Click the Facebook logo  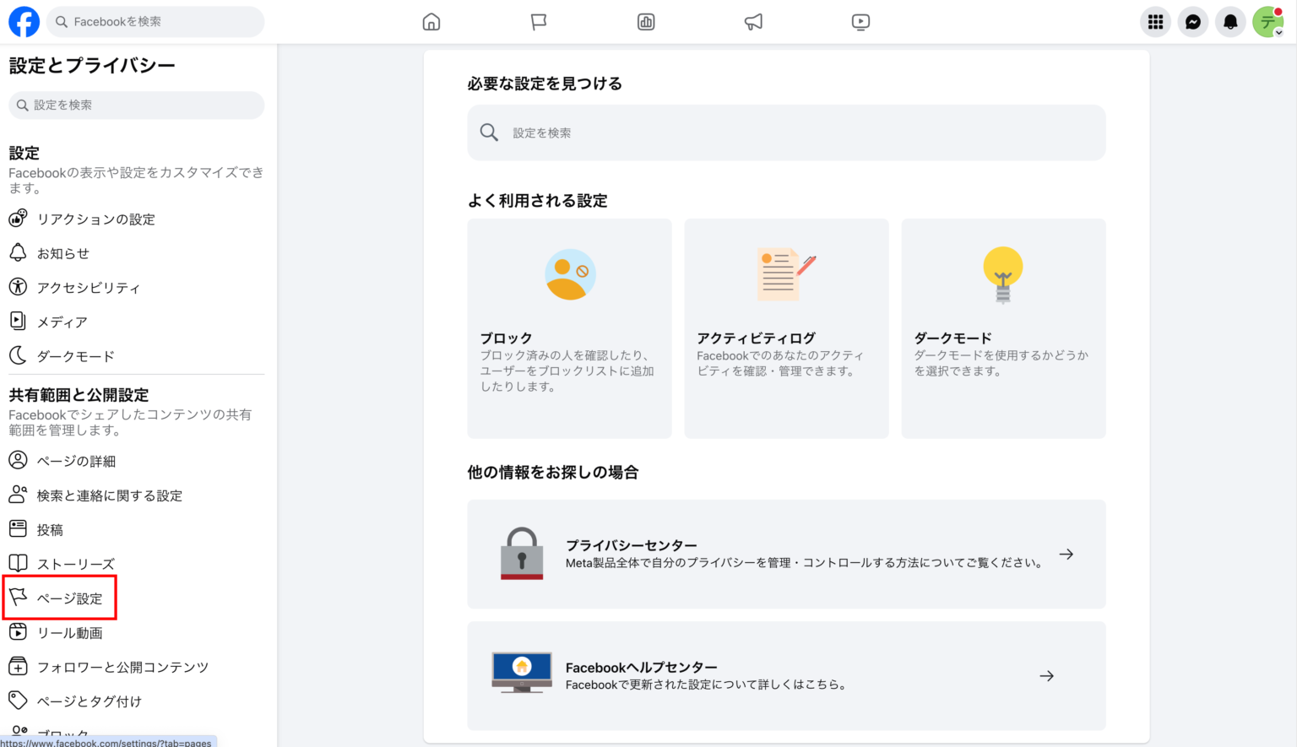pos(23,21)
